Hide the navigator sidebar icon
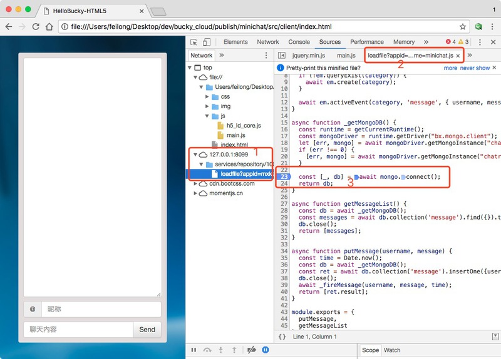Image resolution: width=501 pixels, height=359 pixels. 281,56
